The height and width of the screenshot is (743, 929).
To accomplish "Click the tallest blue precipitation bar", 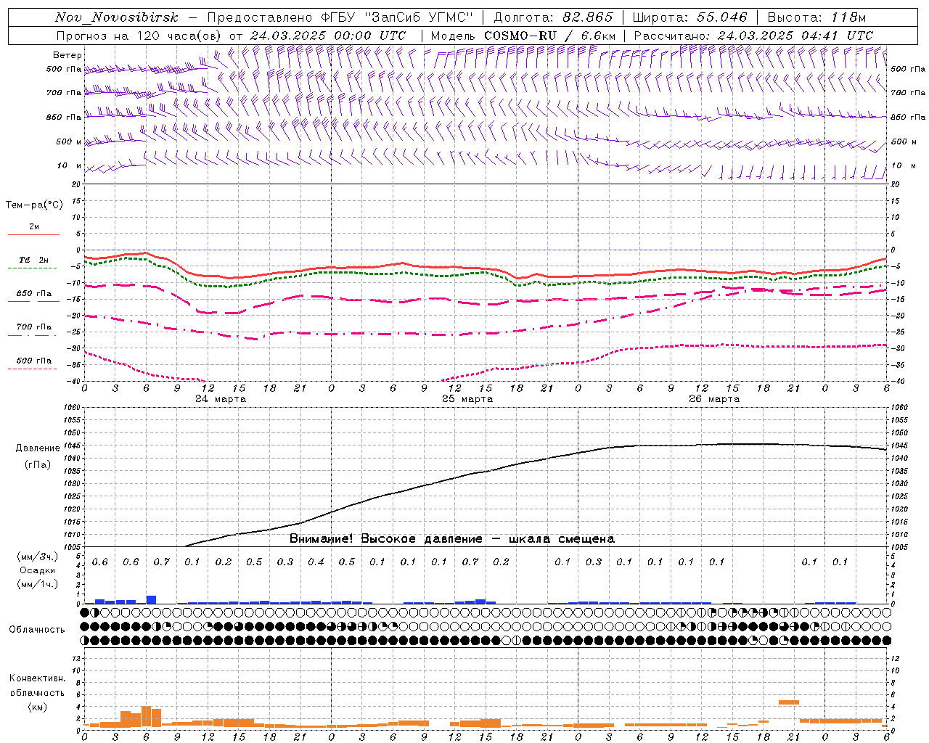I will point(151,599).
